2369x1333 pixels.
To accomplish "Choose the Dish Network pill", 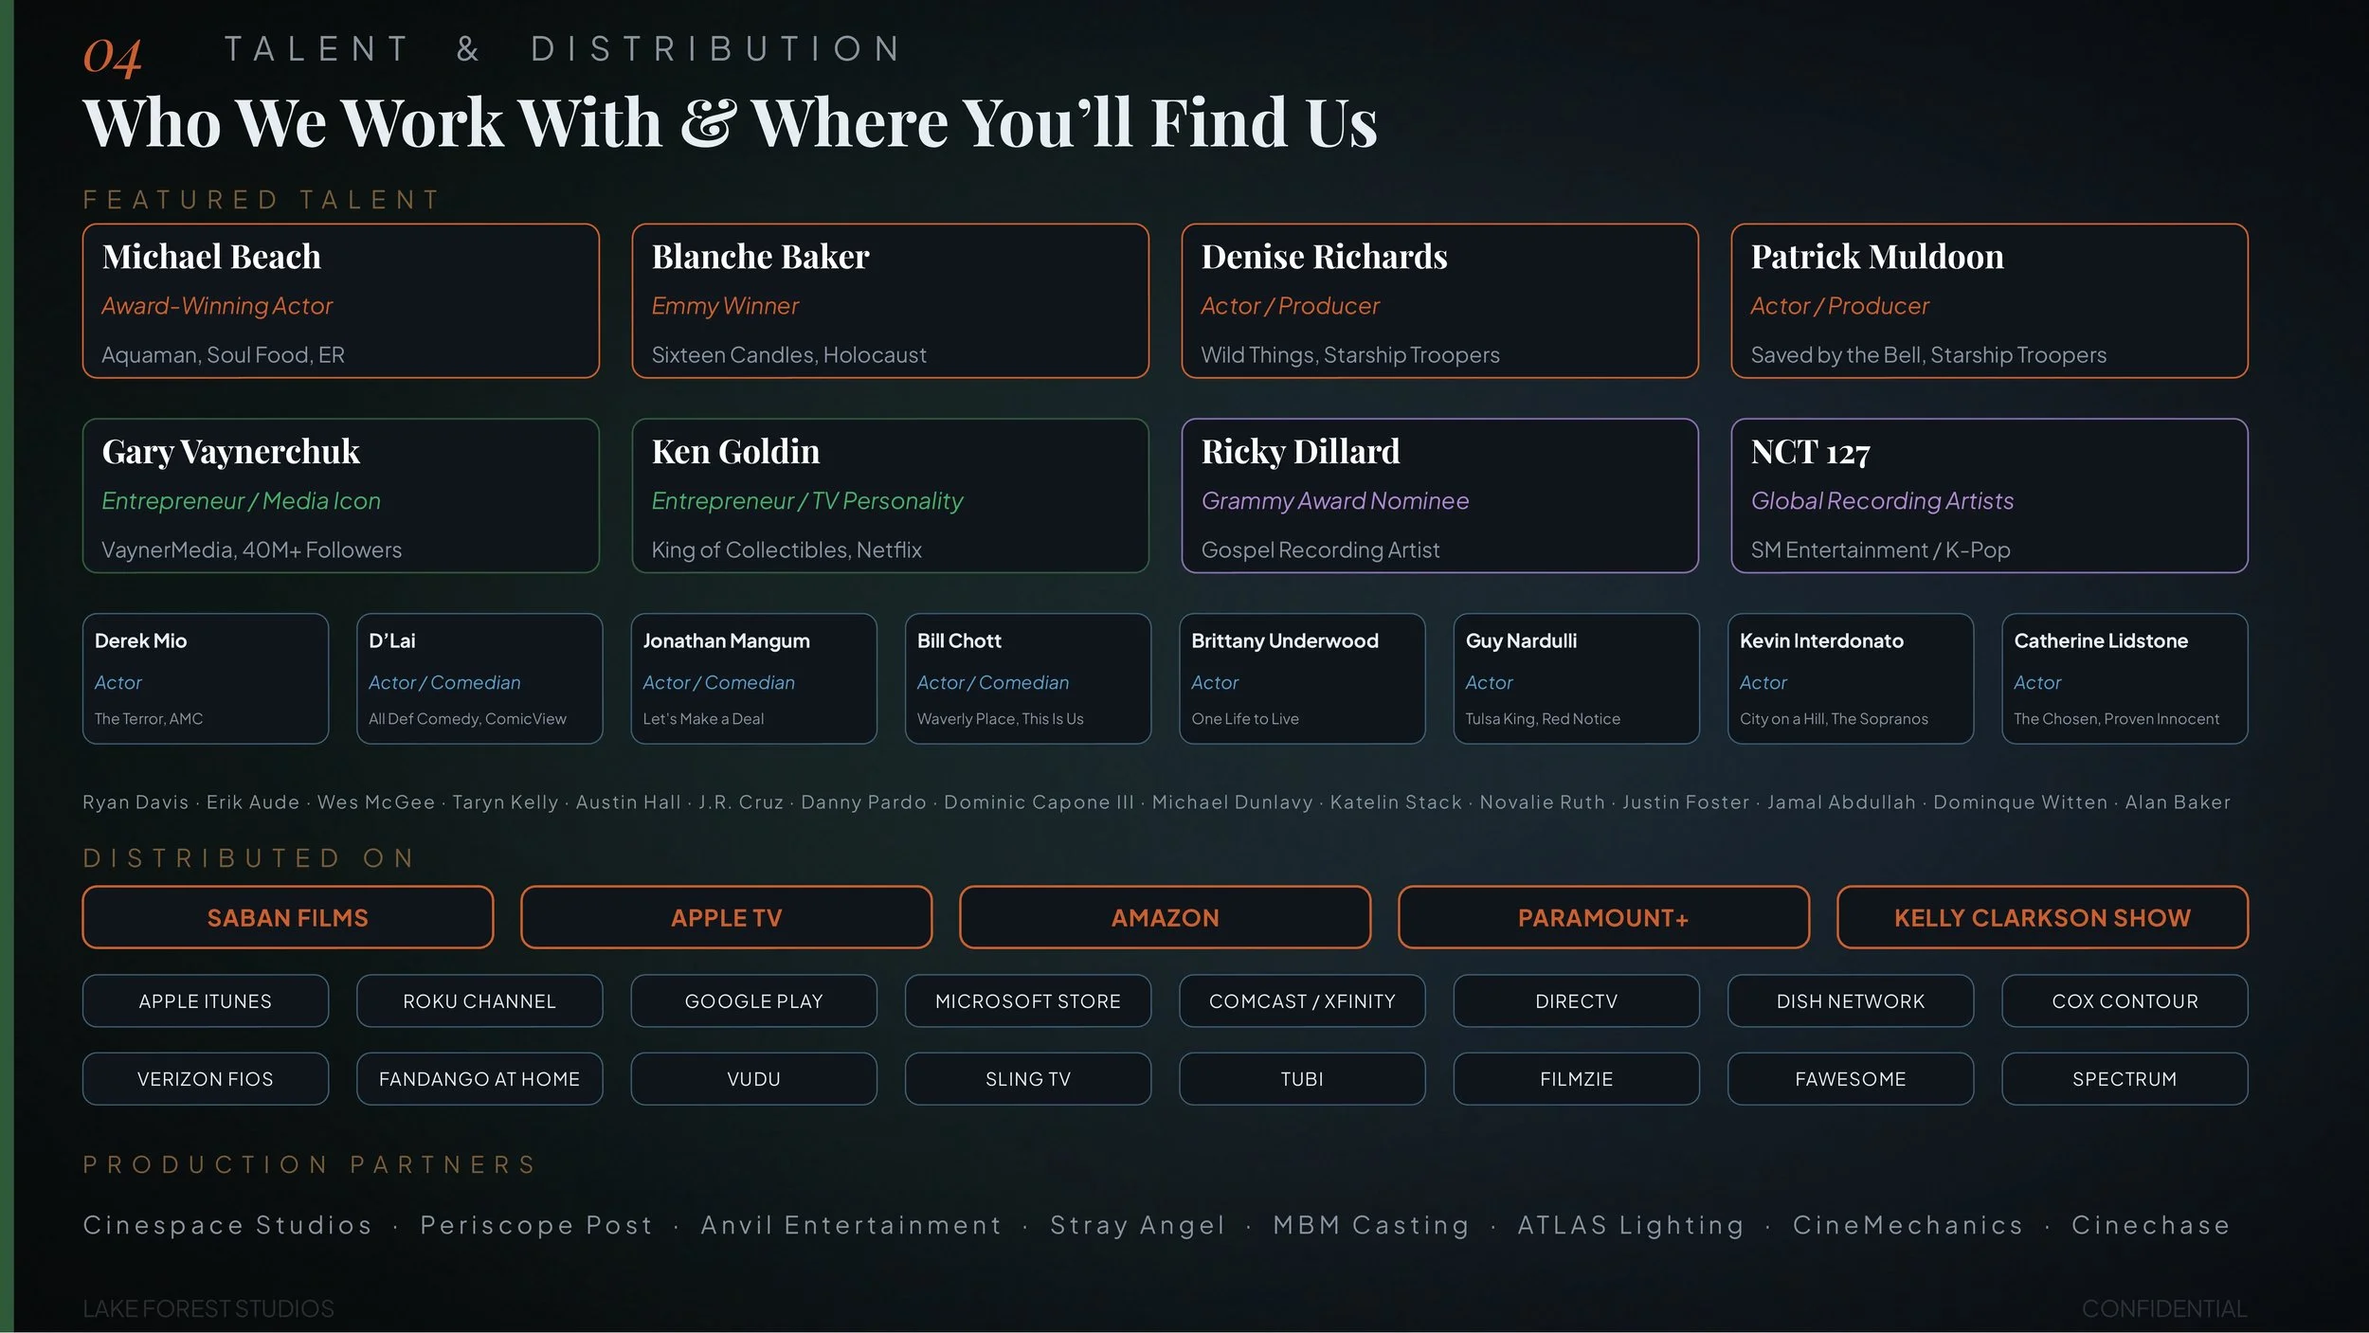I will click(x=1851, y=1000).
